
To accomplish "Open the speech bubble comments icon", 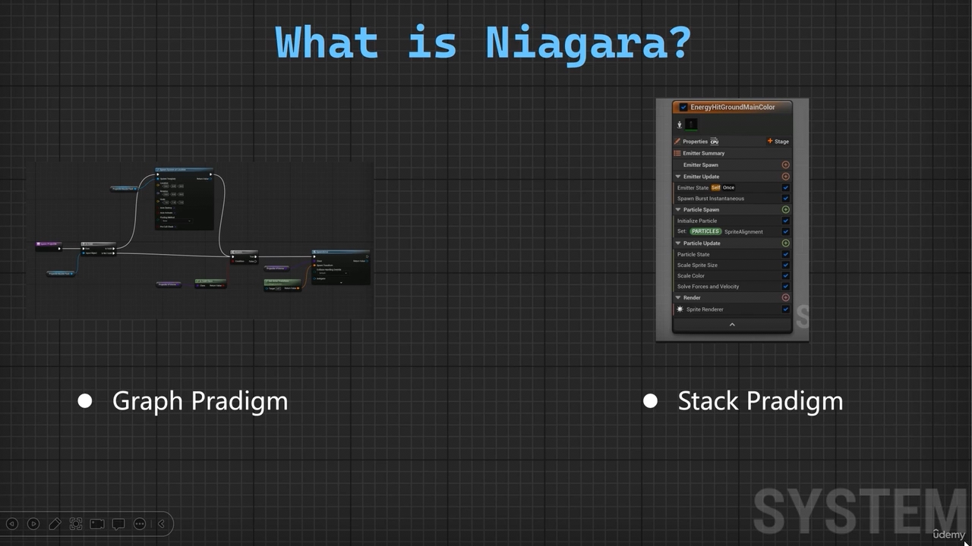I will click(118, 524).
